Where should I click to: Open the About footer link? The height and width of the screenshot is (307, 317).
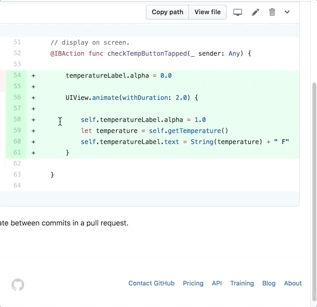(x=293, y=283)
